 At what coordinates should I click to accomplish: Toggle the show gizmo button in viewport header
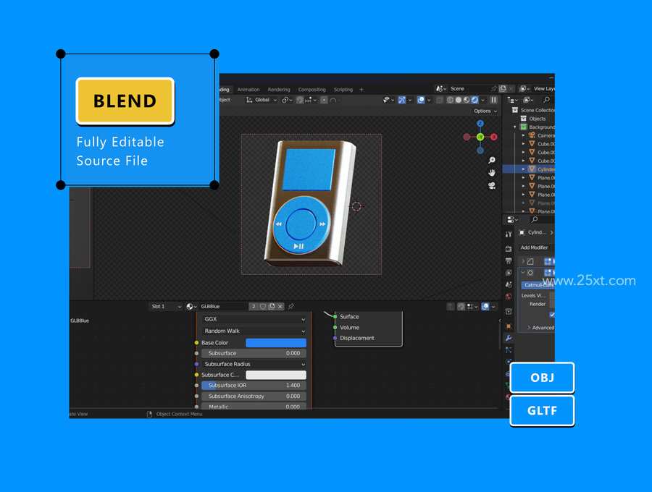click(401, 100)
